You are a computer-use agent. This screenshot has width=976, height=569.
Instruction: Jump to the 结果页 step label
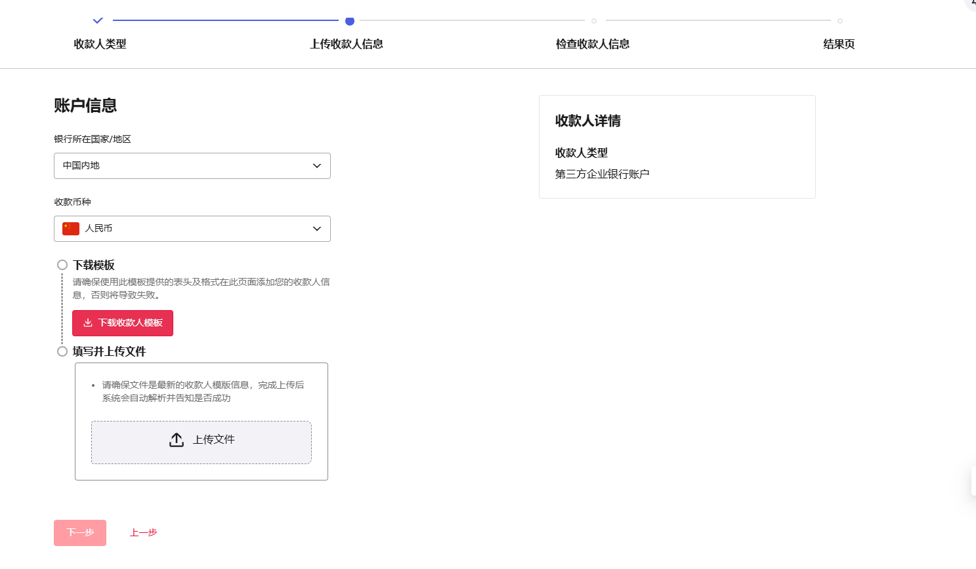pos(839,44)
